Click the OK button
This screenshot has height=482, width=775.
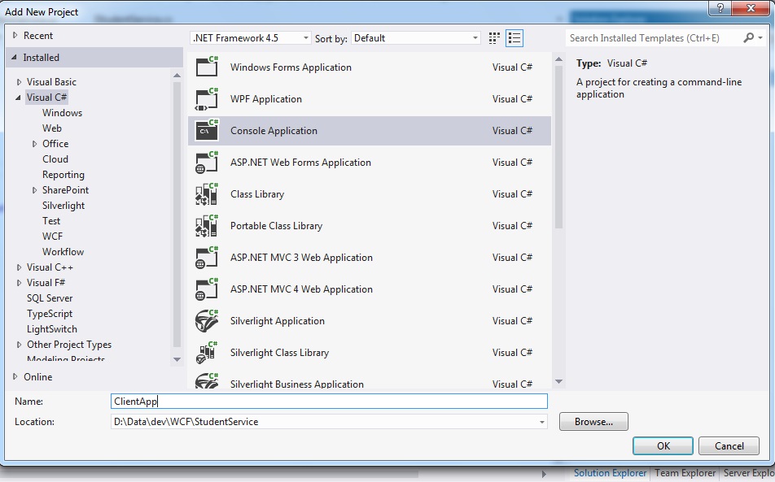click(x=663, y=445)
